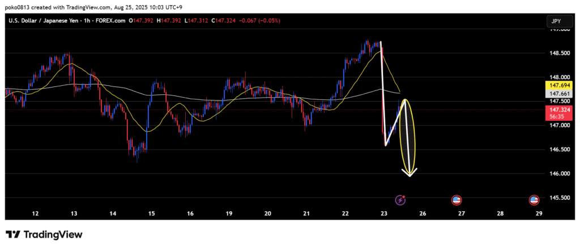Click date 15 on time axis

pos(151,213)
